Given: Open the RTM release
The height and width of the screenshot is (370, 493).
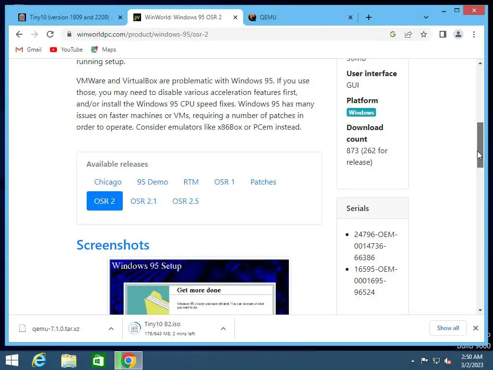Looking at the screenshot, I should click(191, 182).
